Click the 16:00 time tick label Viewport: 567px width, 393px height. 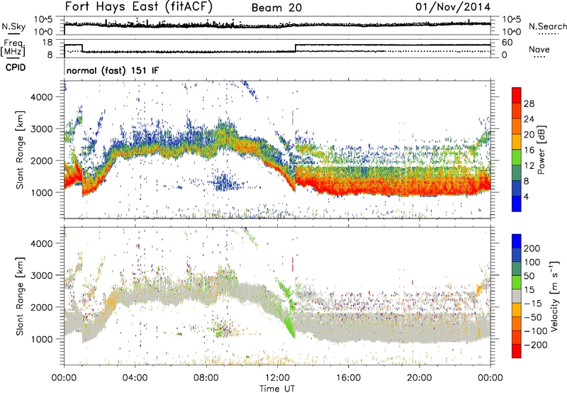[x=348, y=378]
